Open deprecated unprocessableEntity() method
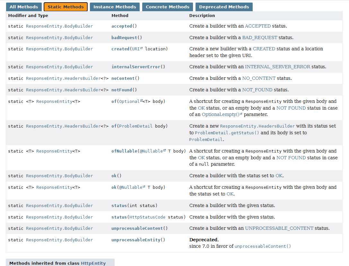The width and height of the screenshot is (349, 266). point(136,240)
